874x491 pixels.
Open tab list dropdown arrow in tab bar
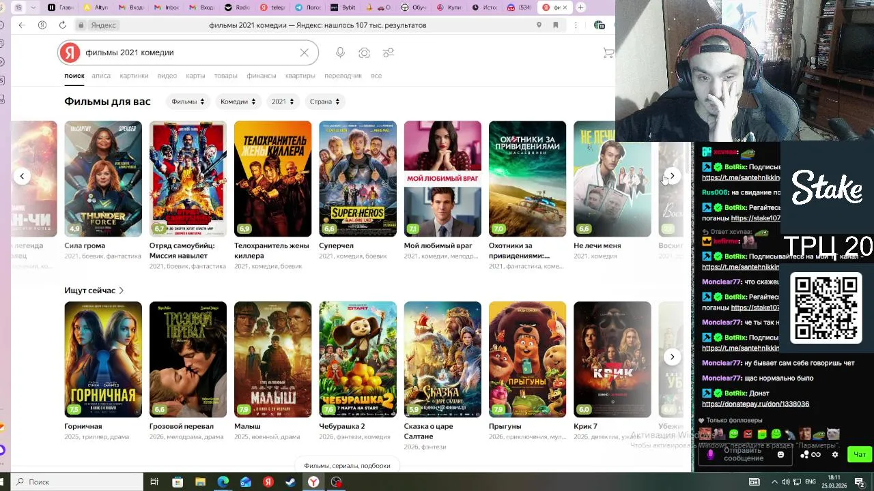(33, 8)
